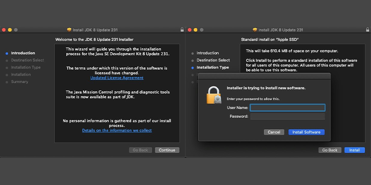Select Destination Select step in right installer sidebar

[213, 60]
